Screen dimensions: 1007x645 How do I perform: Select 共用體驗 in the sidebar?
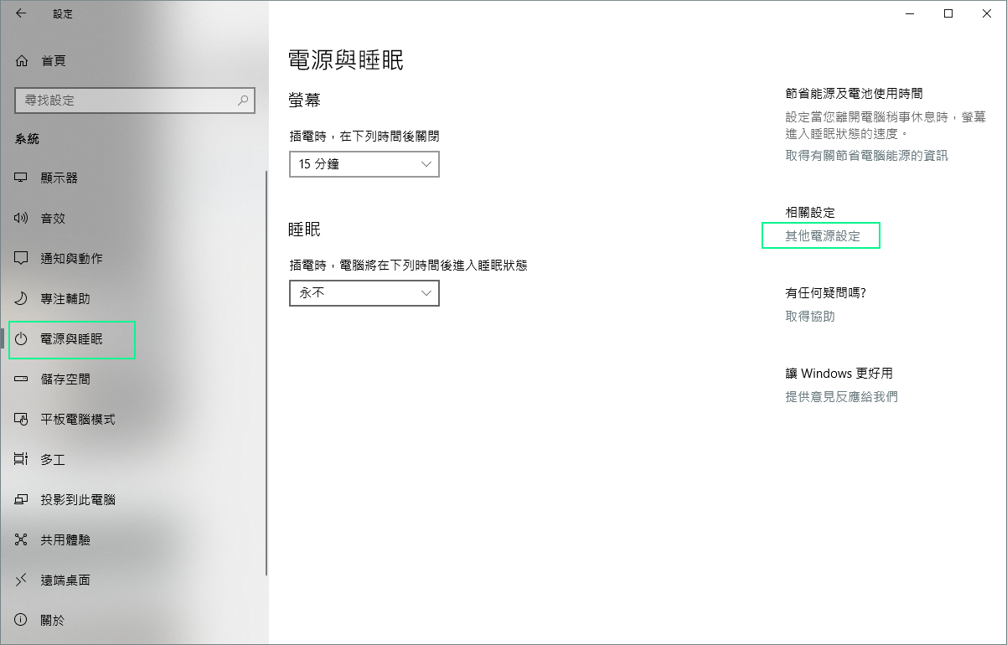coord(65,540)
